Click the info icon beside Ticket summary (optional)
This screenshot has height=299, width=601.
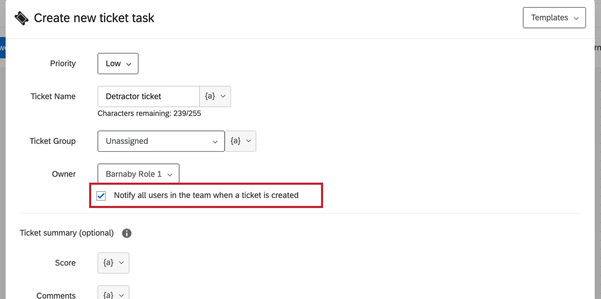point(127,233)
